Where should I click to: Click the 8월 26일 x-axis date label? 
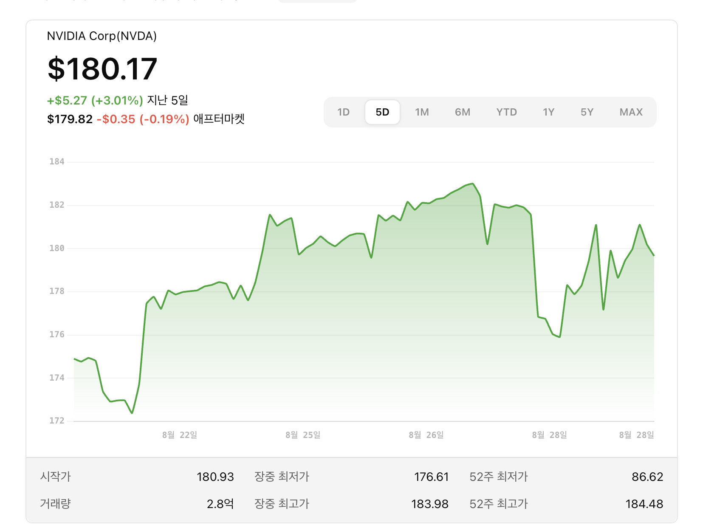click(426, 435)
